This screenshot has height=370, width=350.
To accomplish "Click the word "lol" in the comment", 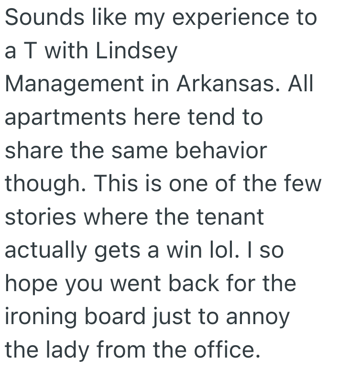I will point(234,250).
